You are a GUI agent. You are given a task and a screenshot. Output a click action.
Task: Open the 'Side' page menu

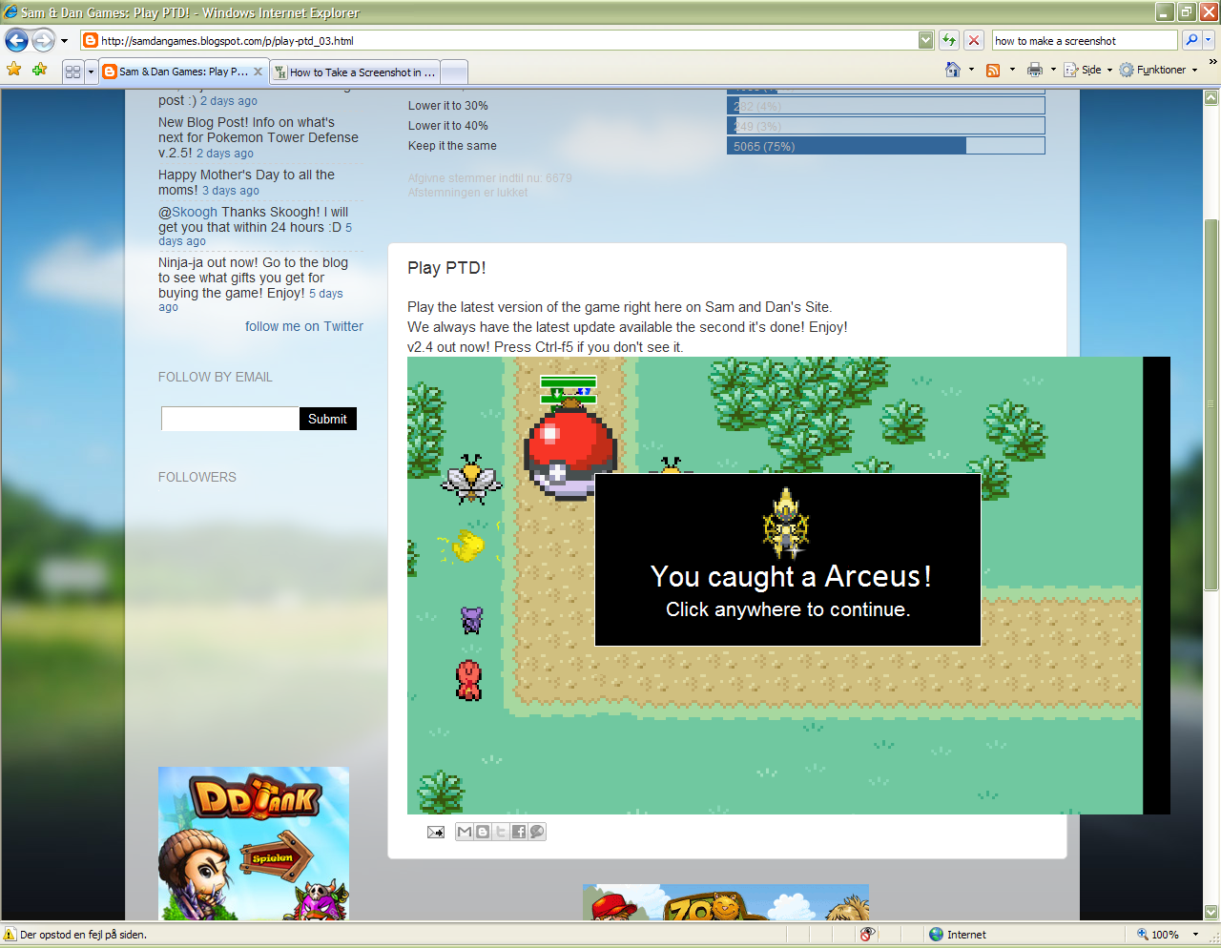pyautogui.click(x=1088, y=70)
